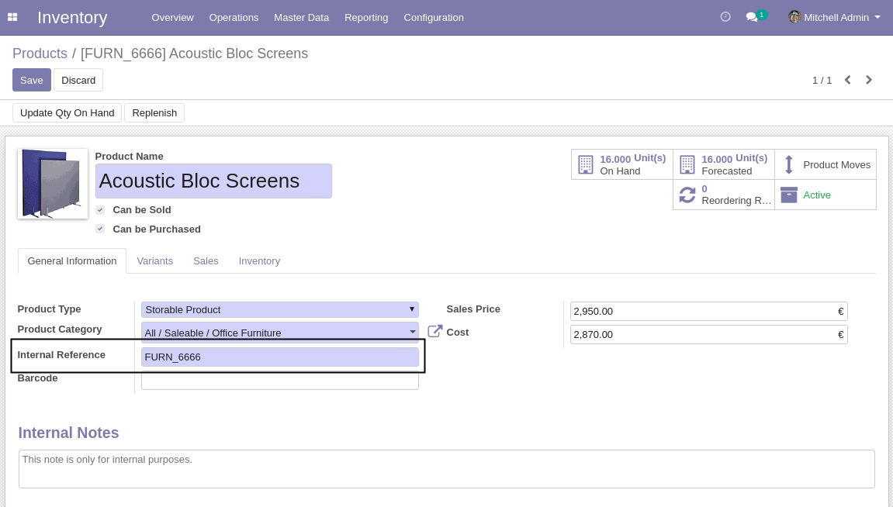Open the apps grid menu icon
The image size is (893, 507).
pyautogui.click(x=12, y=17)
